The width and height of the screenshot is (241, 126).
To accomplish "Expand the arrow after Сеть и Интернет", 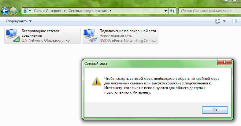I will click(65, 11).
